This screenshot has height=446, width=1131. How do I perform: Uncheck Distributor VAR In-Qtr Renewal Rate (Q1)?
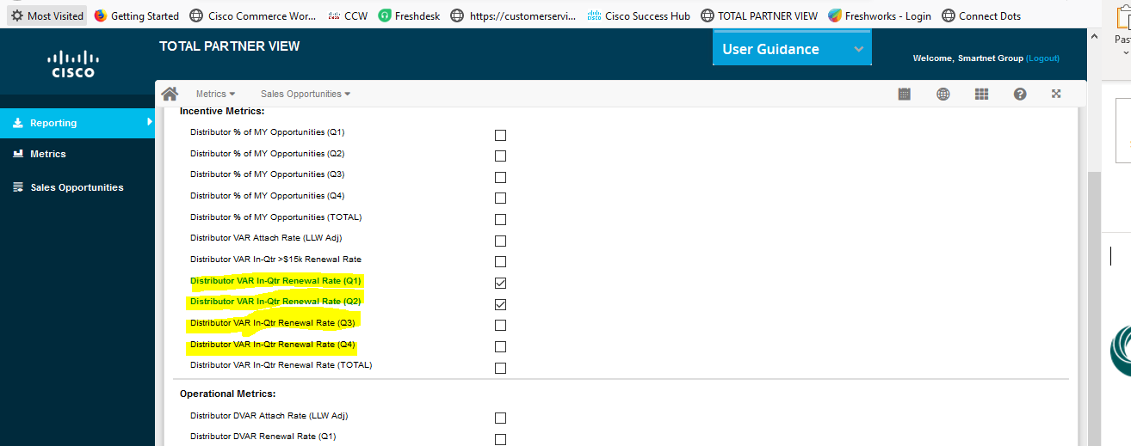coord(500,283)
